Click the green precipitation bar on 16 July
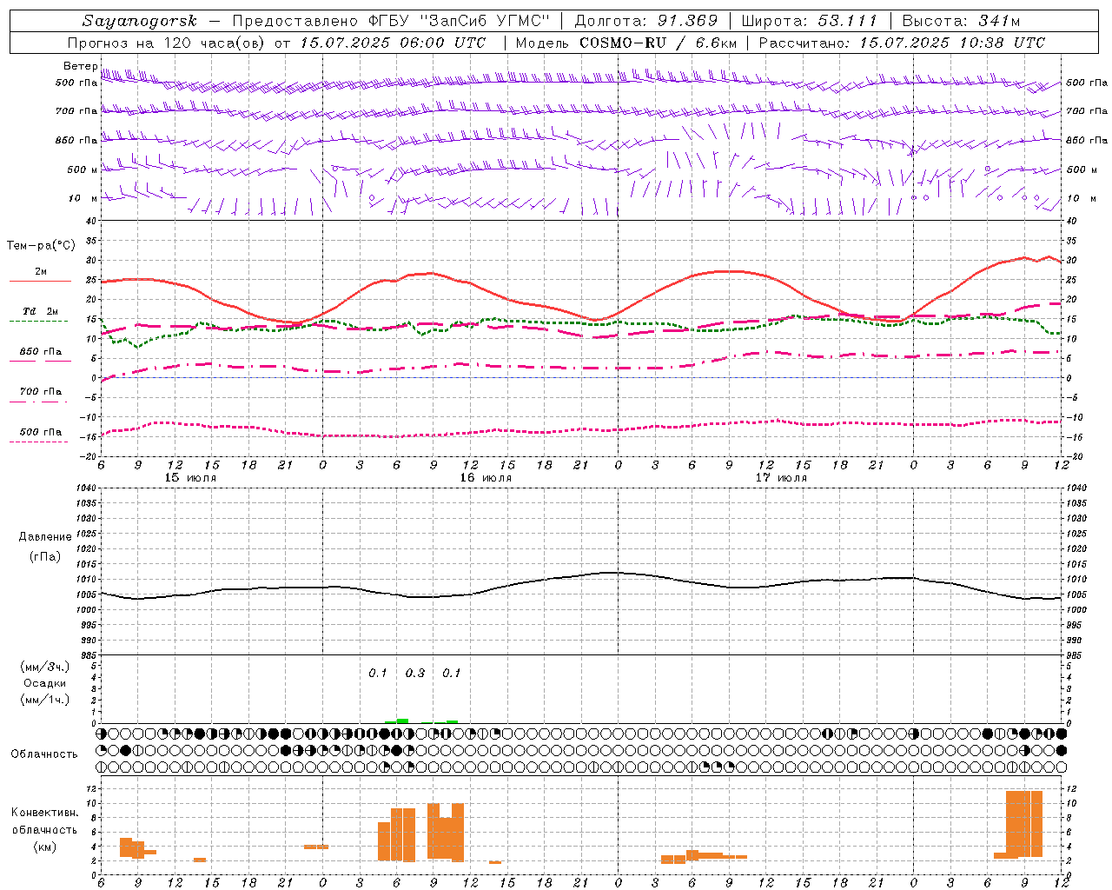The height and width of the screenshot is (890, 1112). [402, 721]
